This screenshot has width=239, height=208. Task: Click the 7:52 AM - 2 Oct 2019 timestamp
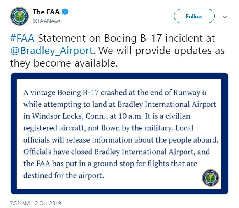(x=36, y=203)
